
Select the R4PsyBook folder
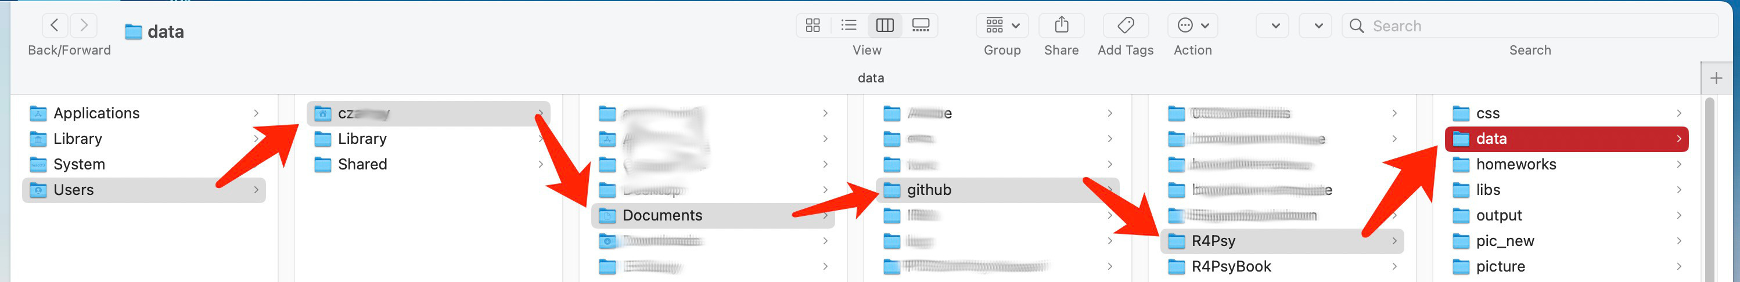tap(1231, 266)
